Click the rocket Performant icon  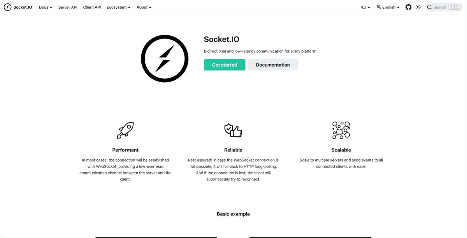click(125, 130)
